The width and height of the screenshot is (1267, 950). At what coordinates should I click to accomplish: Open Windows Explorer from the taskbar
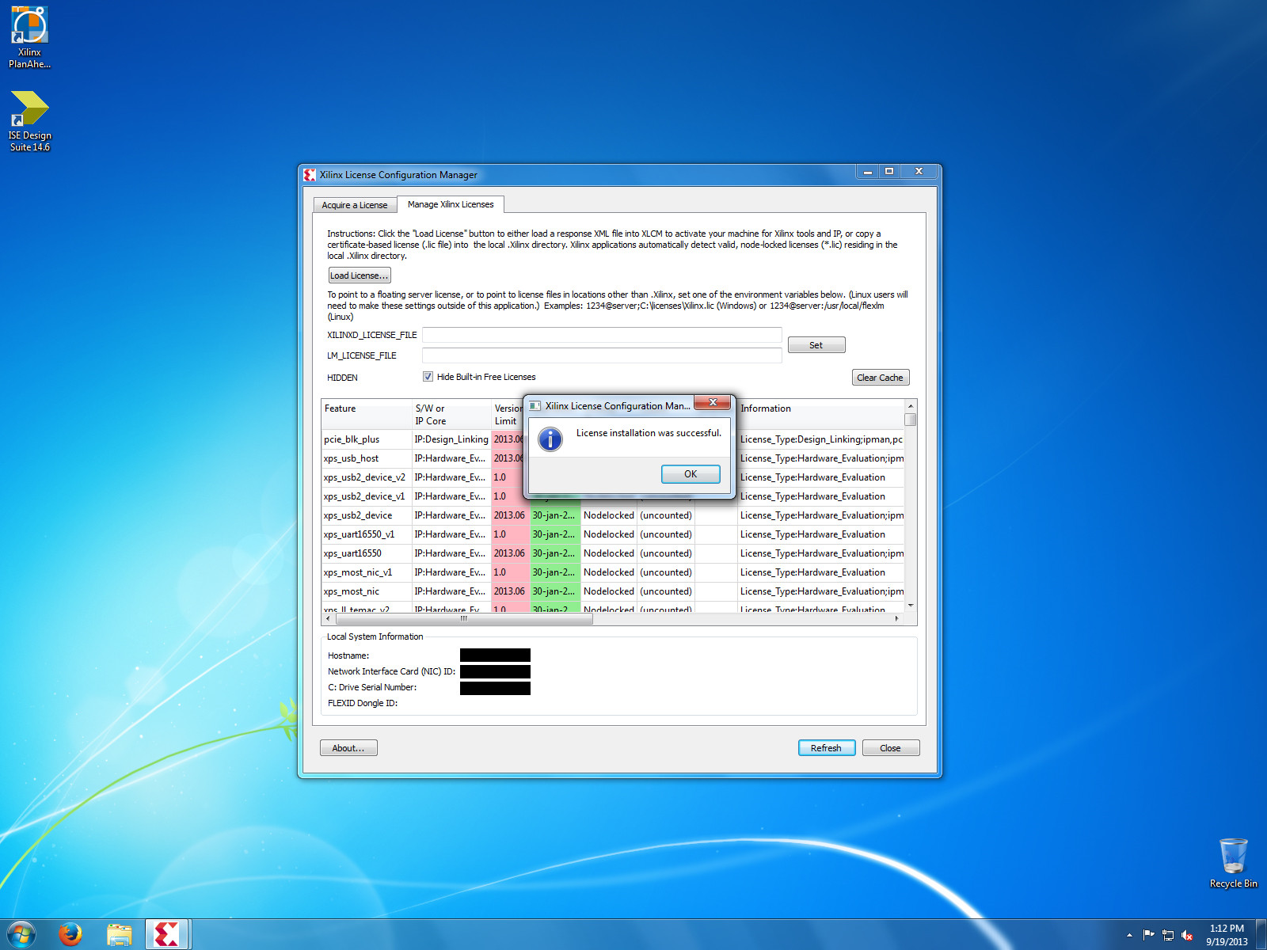pos(120,934)
